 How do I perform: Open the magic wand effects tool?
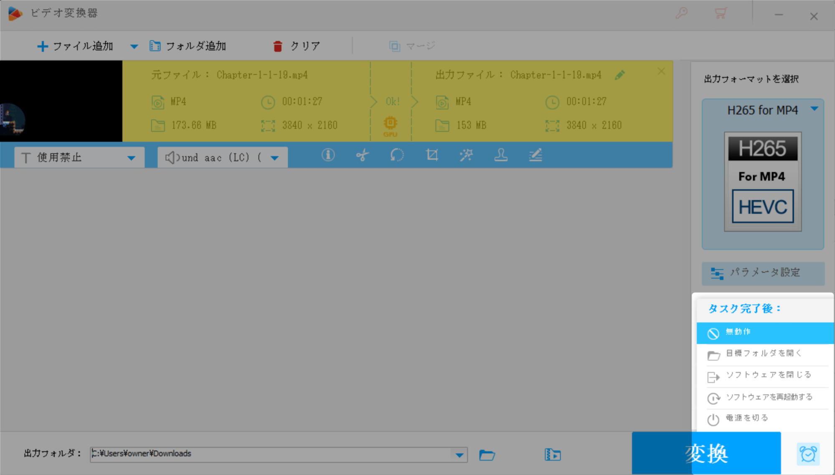[x=466, y=155]
